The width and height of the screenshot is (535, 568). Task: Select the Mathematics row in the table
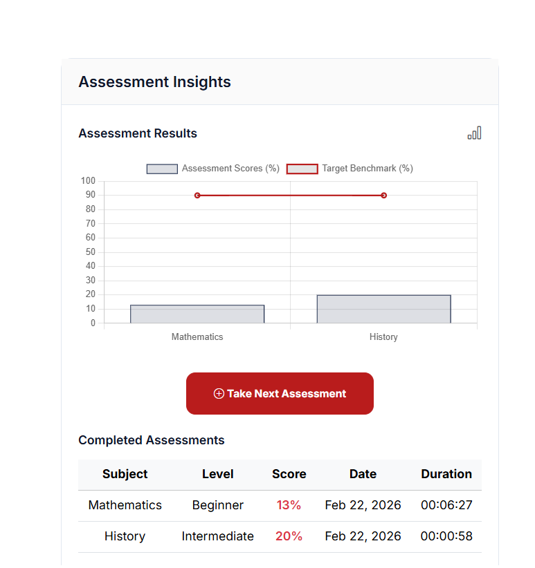coord(125,505)
